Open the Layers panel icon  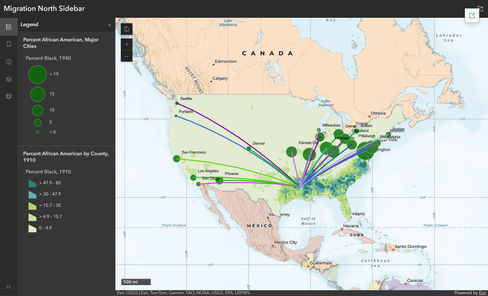point(9,79)
